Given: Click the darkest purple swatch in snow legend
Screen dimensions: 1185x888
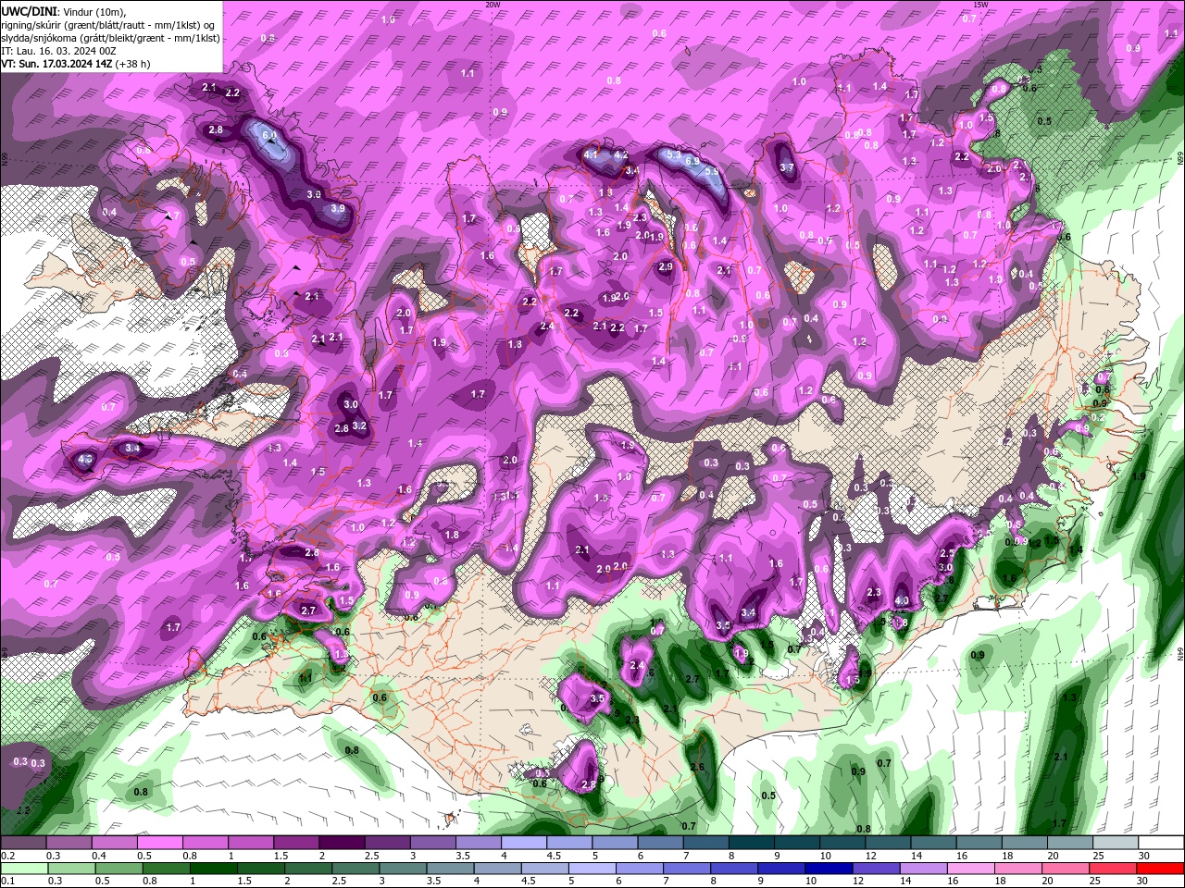Looking at the screenshot, I should pos(342,843).
